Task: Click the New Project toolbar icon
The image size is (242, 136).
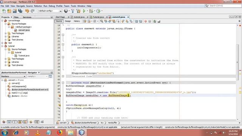Action: pos(9,11)
